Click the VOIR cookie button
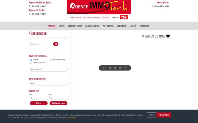Screen dimensions: 198x123 tap(151, 115)
